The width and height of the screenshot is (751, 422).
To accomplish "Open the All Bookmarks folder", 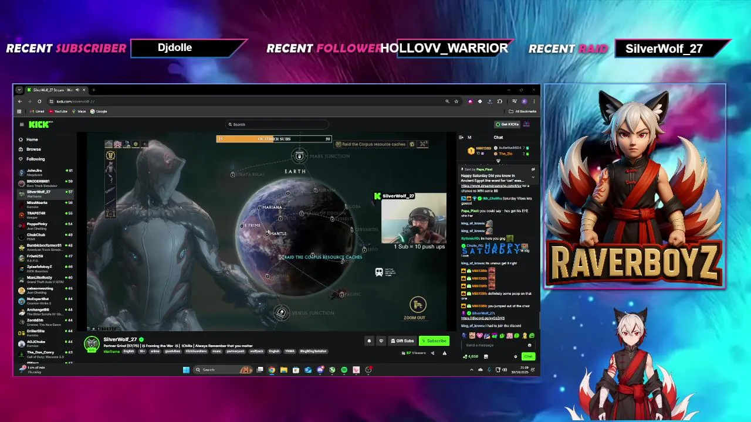I will [x=523, y=111].
